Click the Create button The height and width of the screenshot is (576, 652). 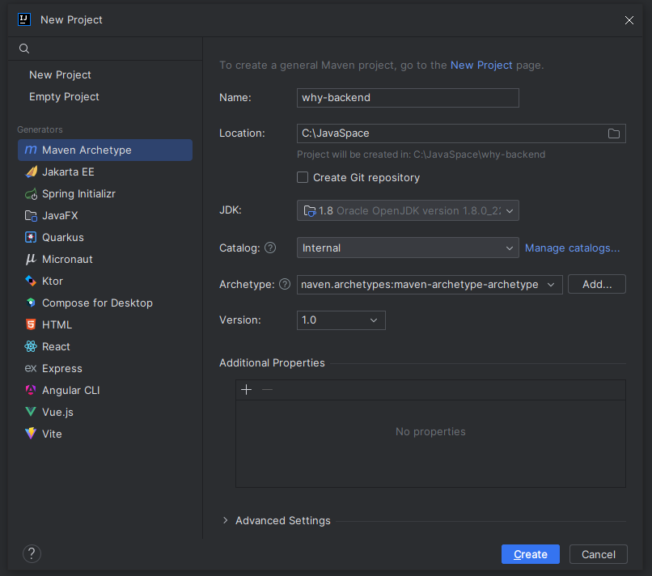(x=530, y=554)
